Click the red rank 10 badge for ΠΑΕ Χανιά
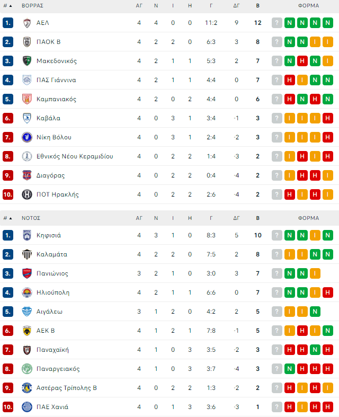This screenshot has width=339, height=417. (x=7, y=407)
